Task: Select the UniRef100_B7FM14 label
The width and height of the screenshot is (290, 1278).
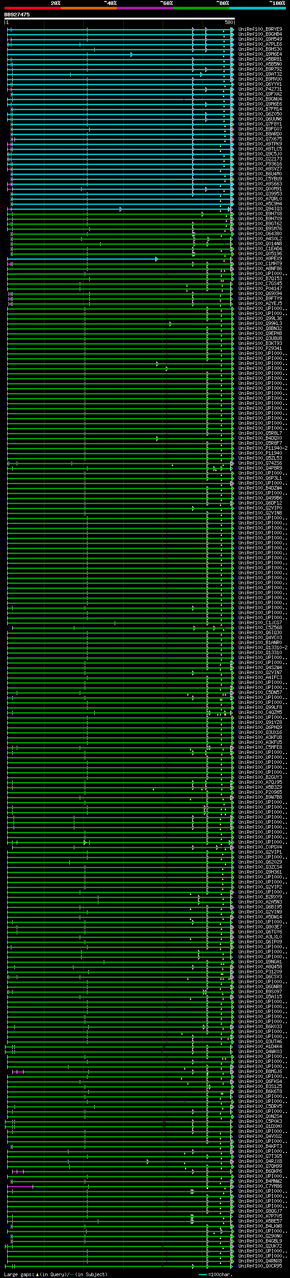Action: (260, 109)
